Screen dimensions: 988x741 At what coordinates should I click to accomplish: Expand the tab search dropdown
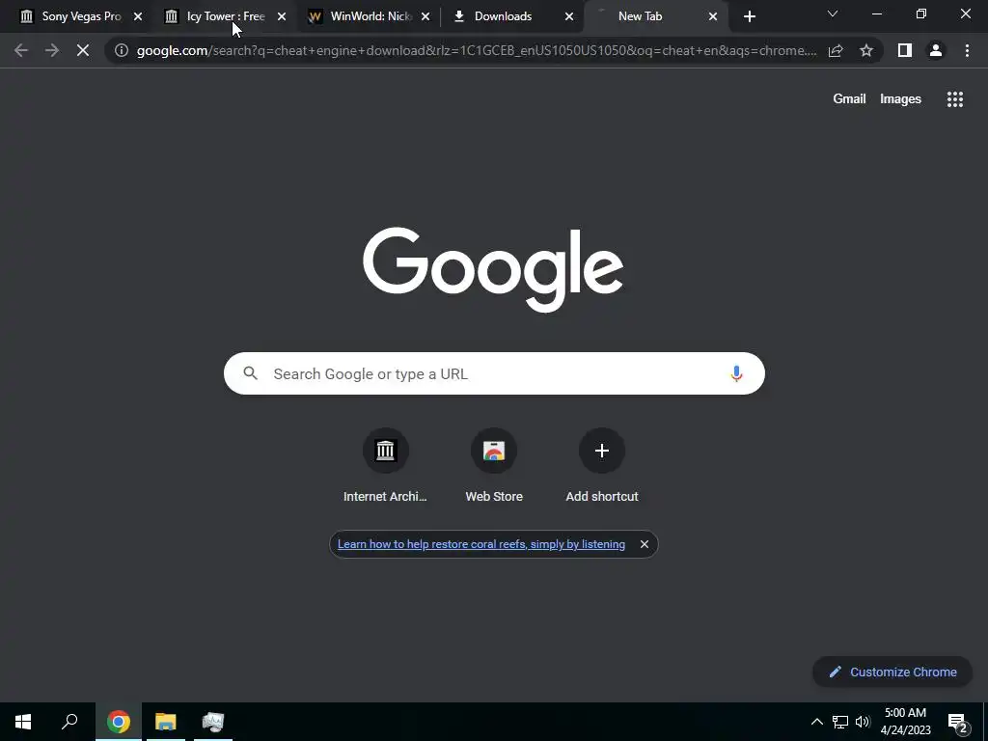tap(833, 14)
